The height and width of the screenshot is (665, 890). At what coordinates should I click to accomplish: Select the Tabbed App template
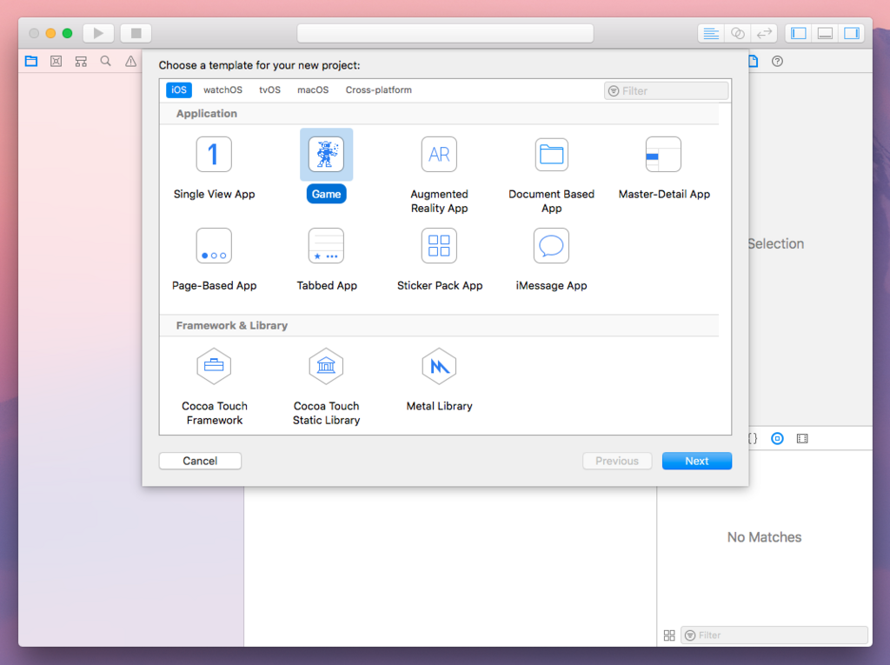327,260
